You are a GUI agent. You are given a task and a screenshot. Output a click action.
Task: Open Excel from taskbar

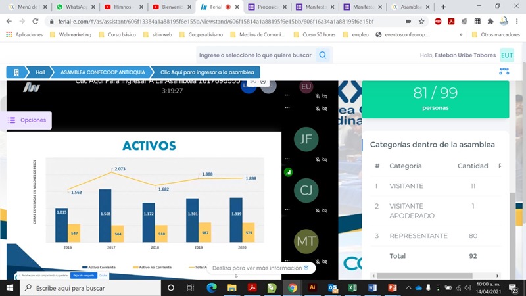(352, 288)
